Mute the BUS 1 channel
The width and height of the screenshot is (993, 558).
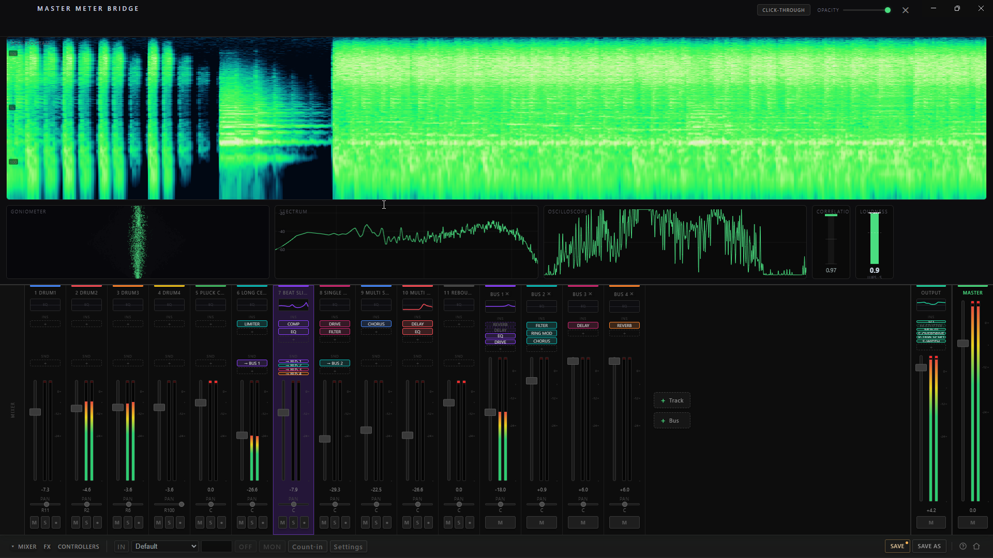coord(500,522)
